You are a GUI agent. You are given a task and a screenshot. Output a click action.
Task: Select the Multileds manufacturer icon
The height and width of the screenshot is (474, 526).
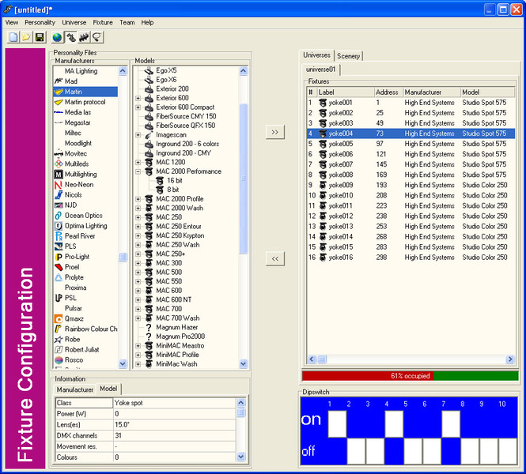click(x=59, y=164)
